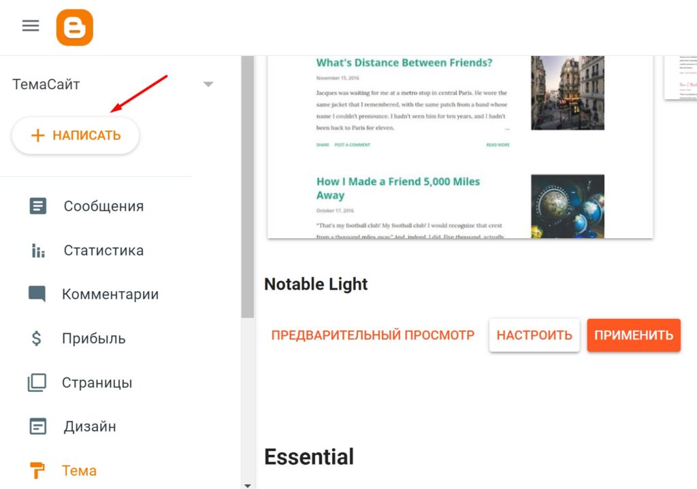Click the POST A COMMENT link in preview

352,145
